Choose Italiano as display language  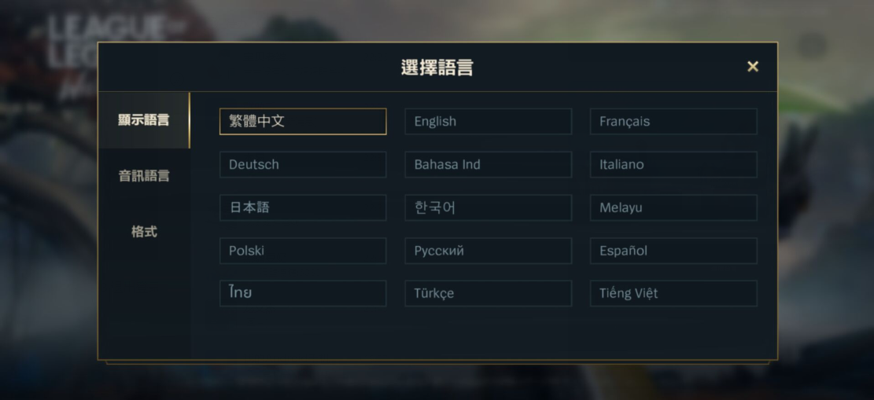673,165
